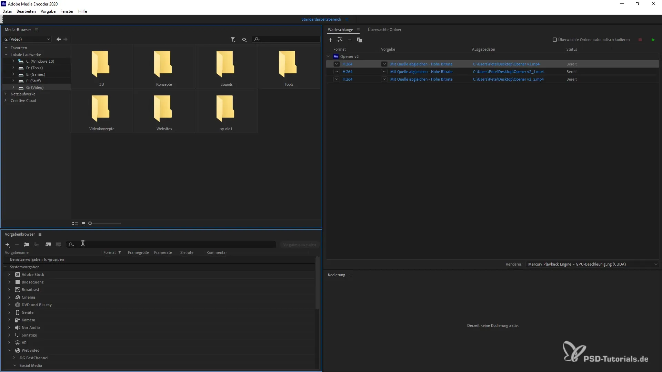Image resolution: width=662 pixels, height=372 pixels.
Task: Expand the Broadcast preset group
Action: click(x=9, y=290)
